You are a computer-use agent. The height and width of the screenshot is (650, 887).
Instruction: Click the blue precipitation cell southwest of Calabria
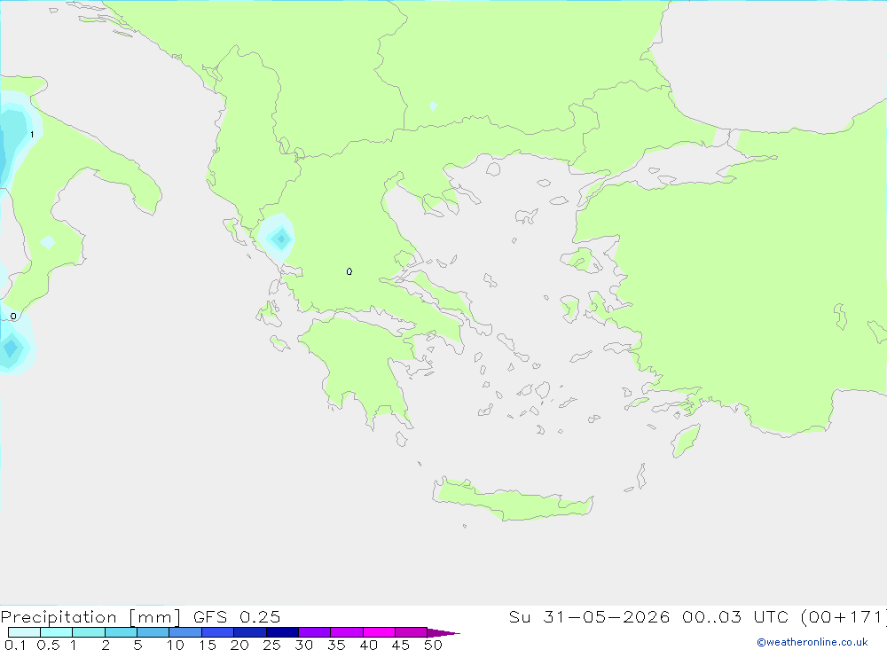(12, 347)
